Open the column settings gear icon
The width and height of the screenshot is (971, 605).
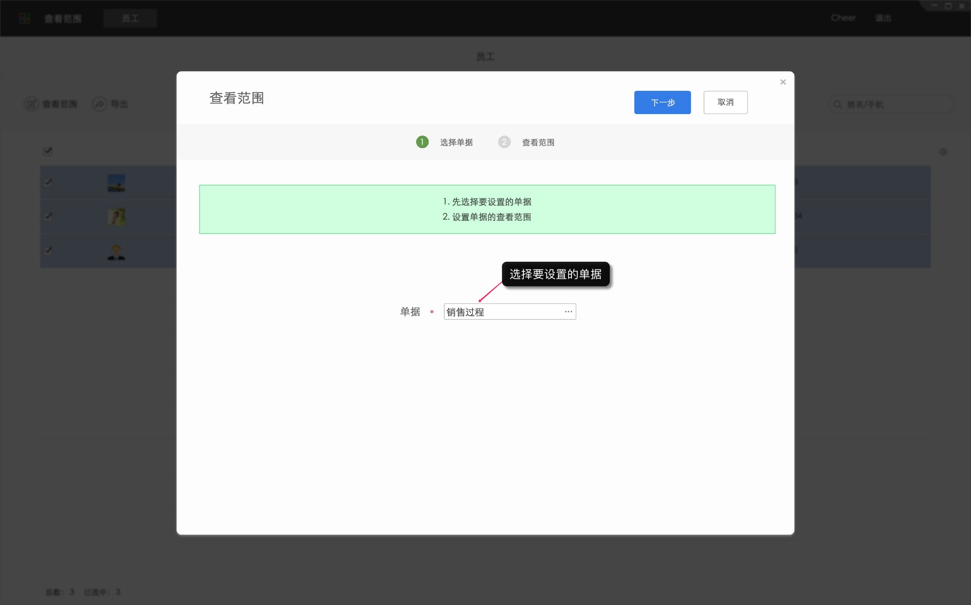click(943, 151)
